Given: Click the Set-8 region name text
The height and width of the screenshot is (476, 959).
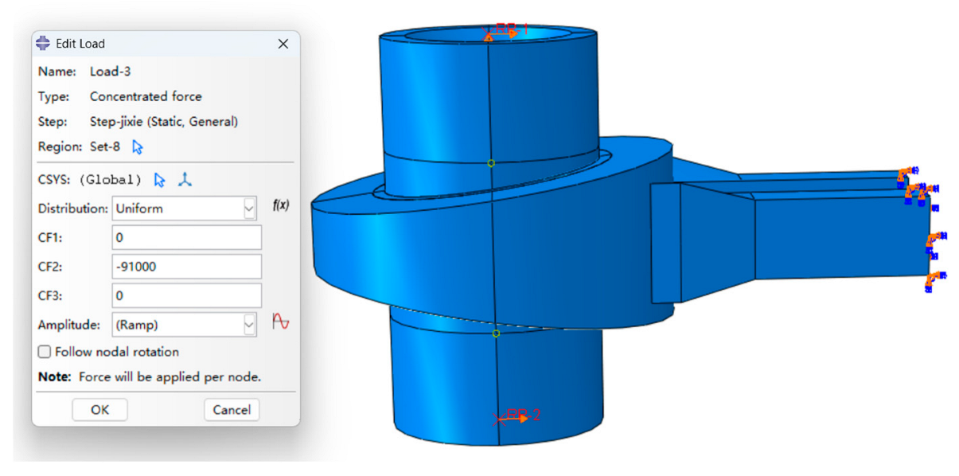Looking at the screenshot, I should pos(105,147).
